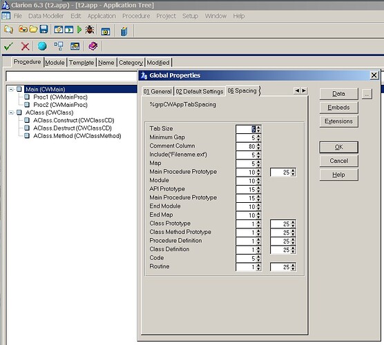Click the Include('Filename.ext') spin field
The height and width of the screenshot is (345, 384).
(249, 155)
